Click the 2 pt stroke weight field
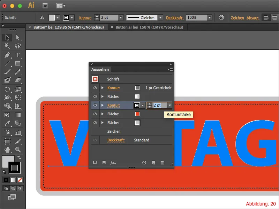279x209 pixels. click(x=160, y=105)
